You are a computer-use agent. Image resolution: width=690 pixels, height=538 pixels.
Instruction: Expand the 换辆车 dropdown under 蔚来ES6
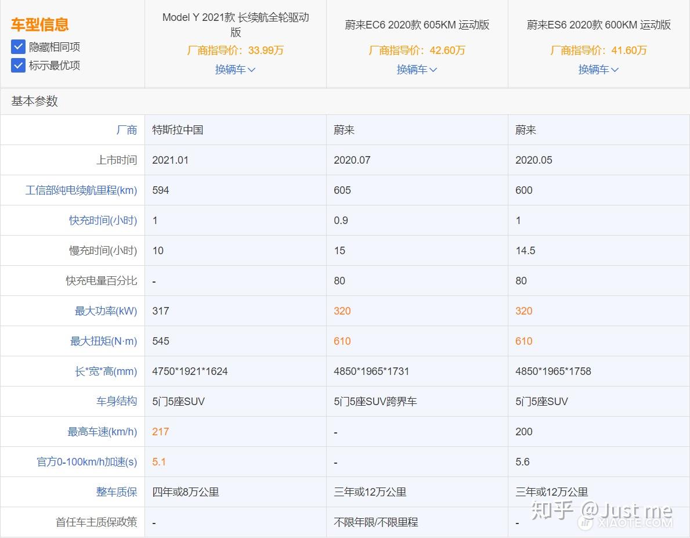[x=598, y=69]
